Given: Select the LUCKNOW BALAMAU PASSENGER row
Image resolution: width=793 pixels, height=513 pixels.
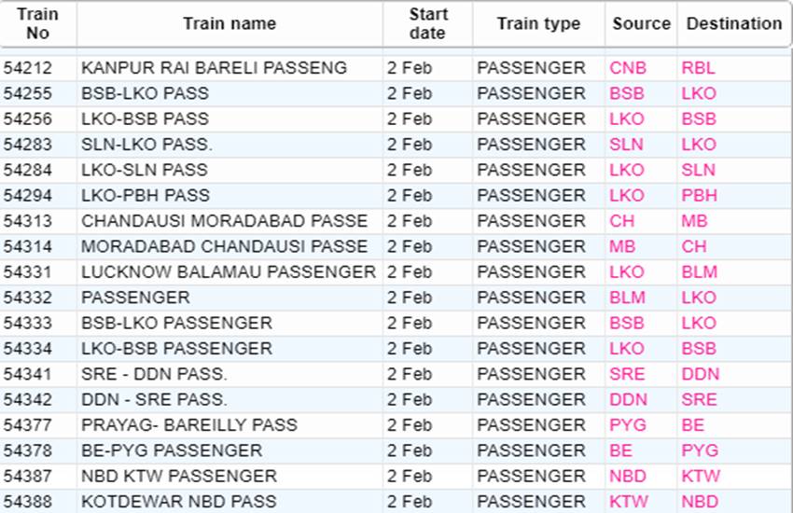Looking at the screenshot, I should coord(396,272).
